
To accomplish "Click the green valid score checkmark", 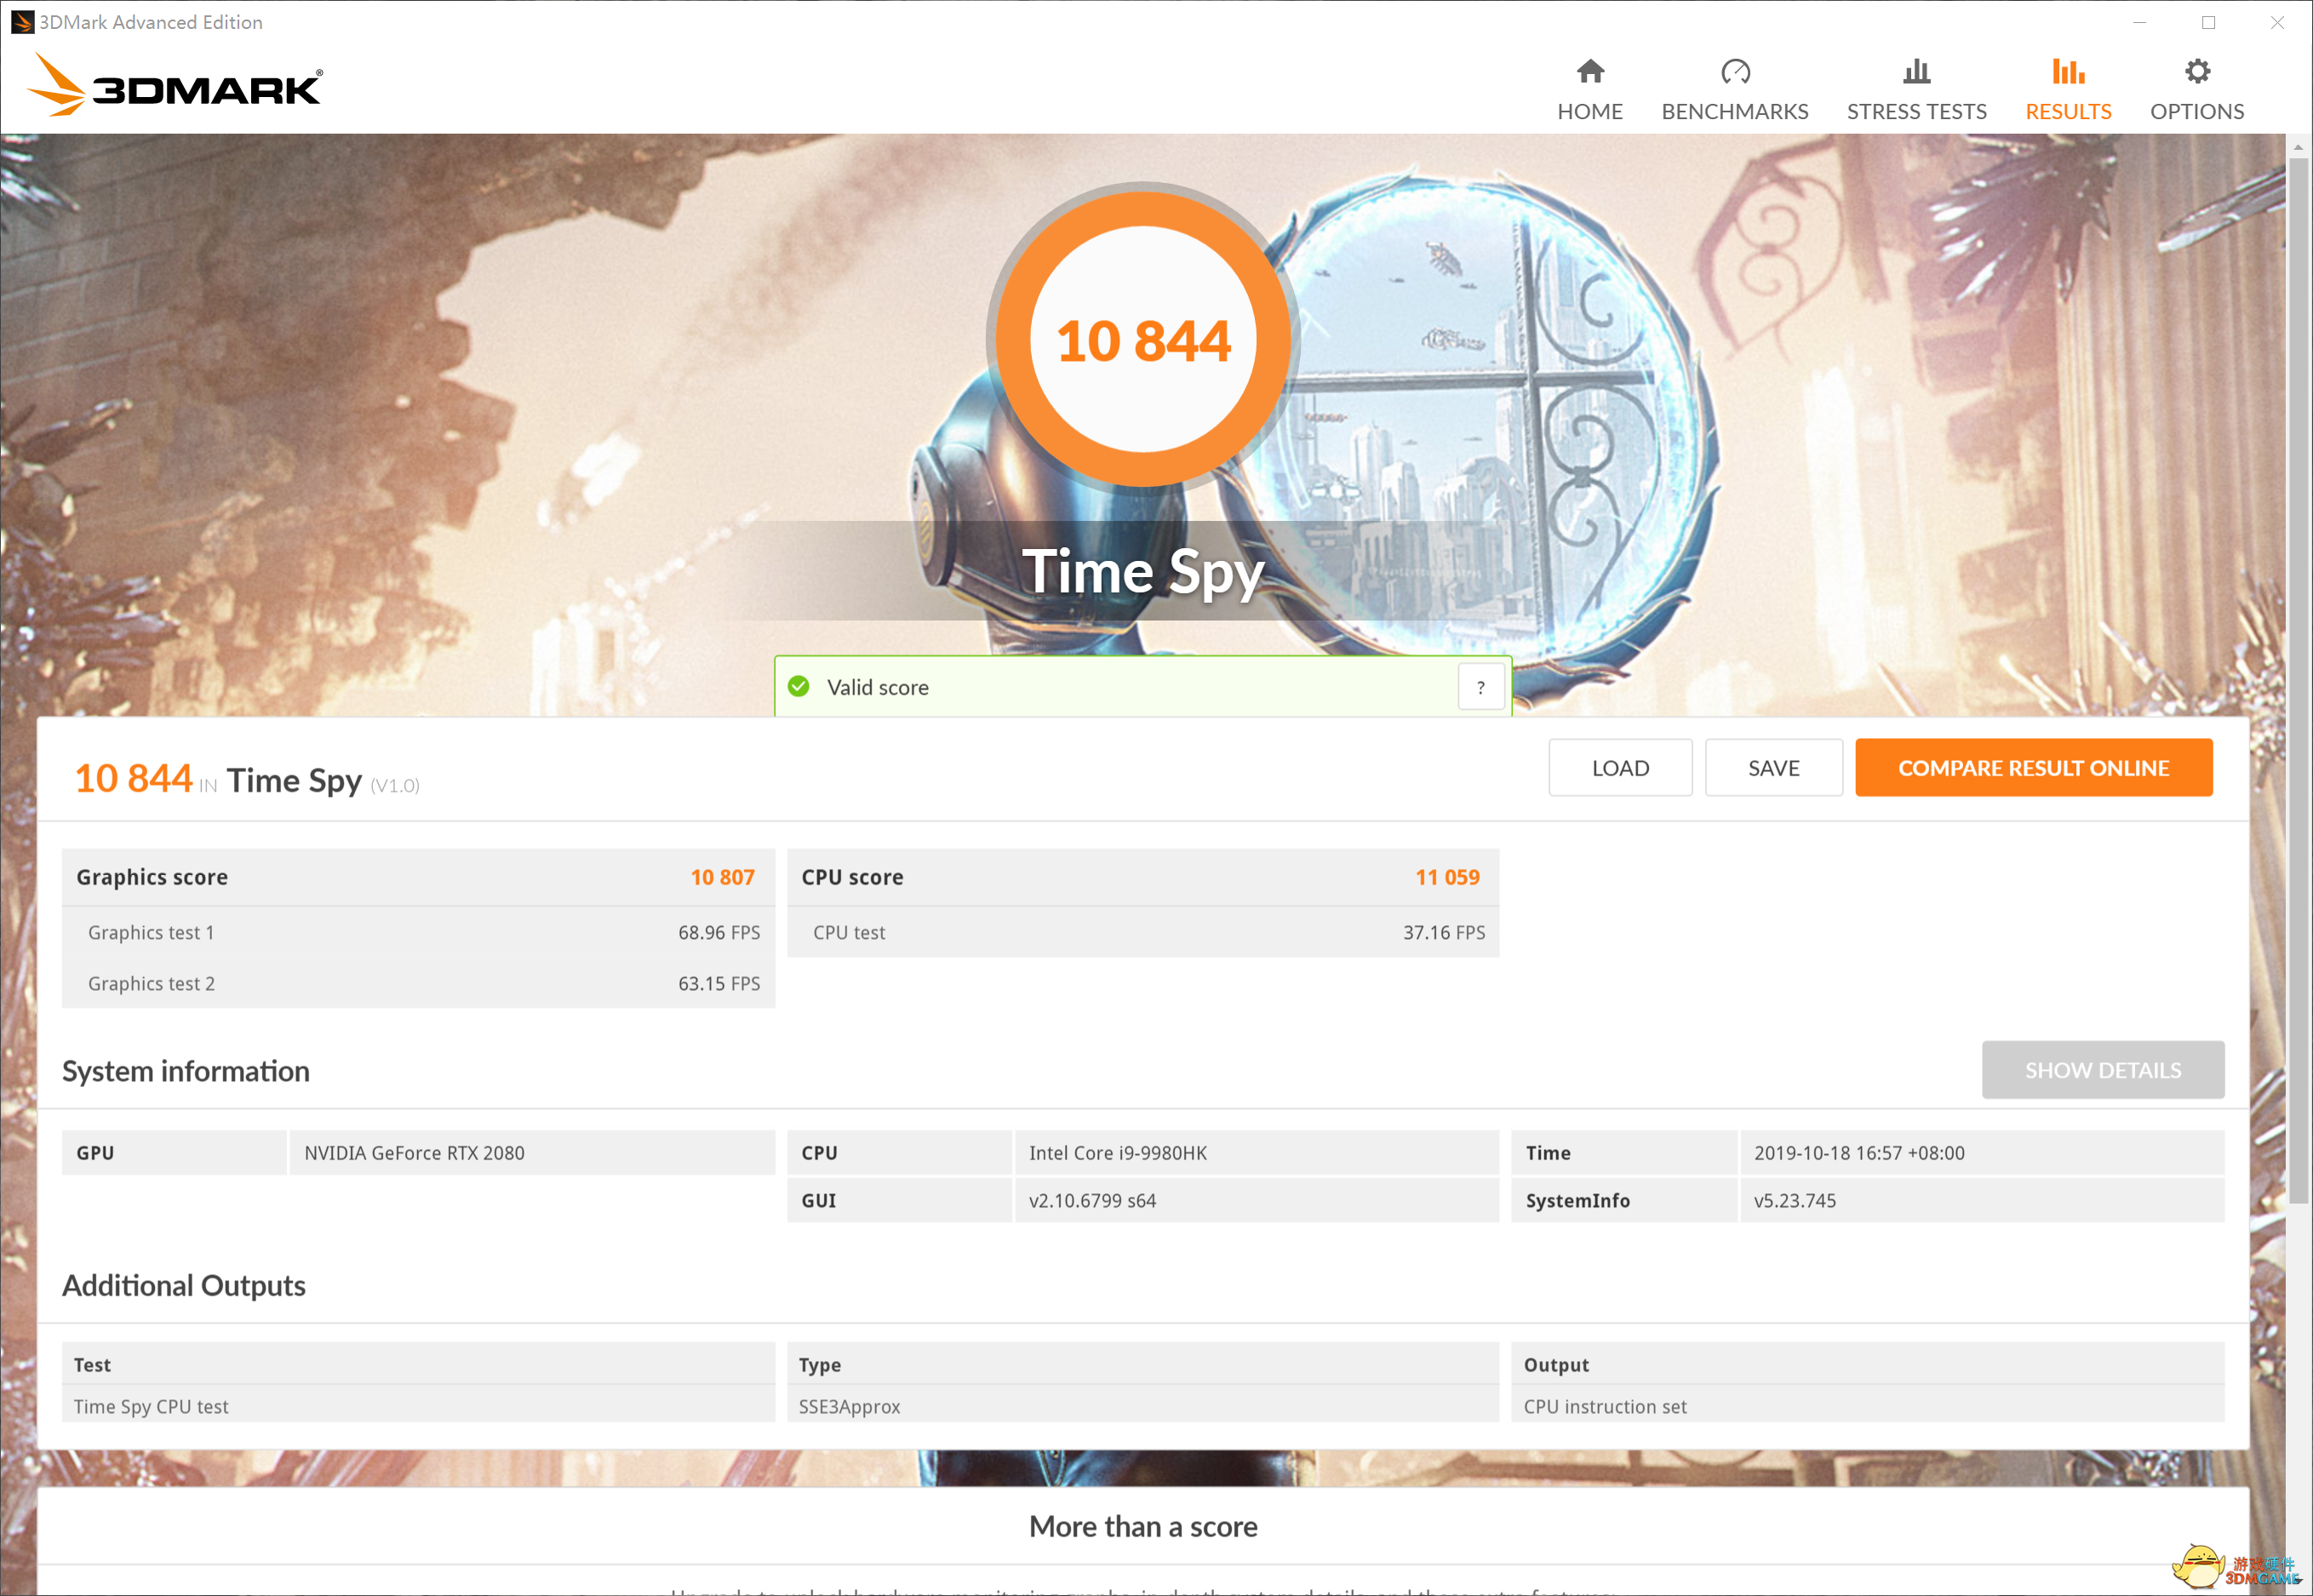I will click(x=799, y=687).
